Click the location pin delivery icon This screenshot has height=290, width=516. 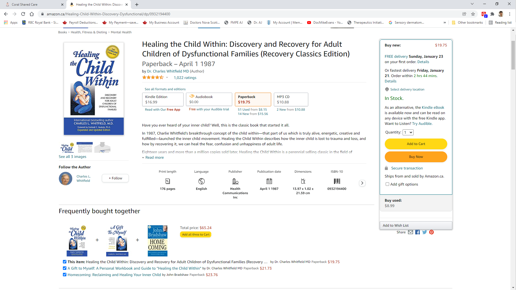[x=387, y=89]
